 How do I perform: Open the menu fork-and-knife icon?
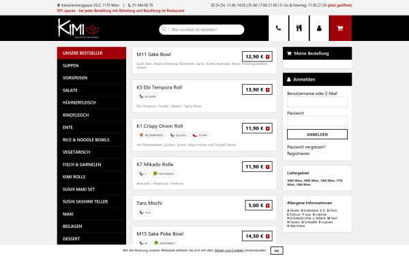tap(299, 28)
